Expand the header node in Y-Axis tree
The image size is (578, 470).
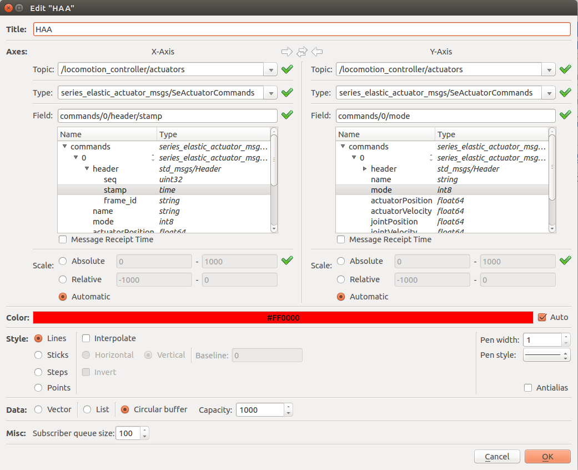[365, 168]
